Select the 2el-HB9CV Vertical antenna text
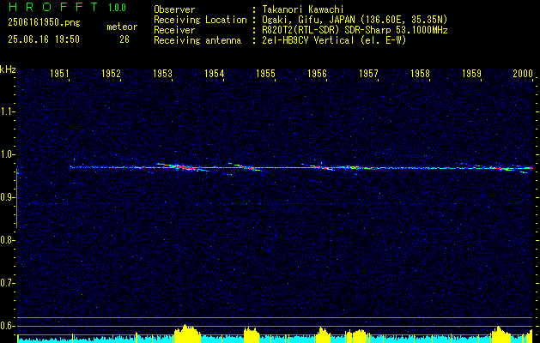The image size is (540, 343). point(334,40)
